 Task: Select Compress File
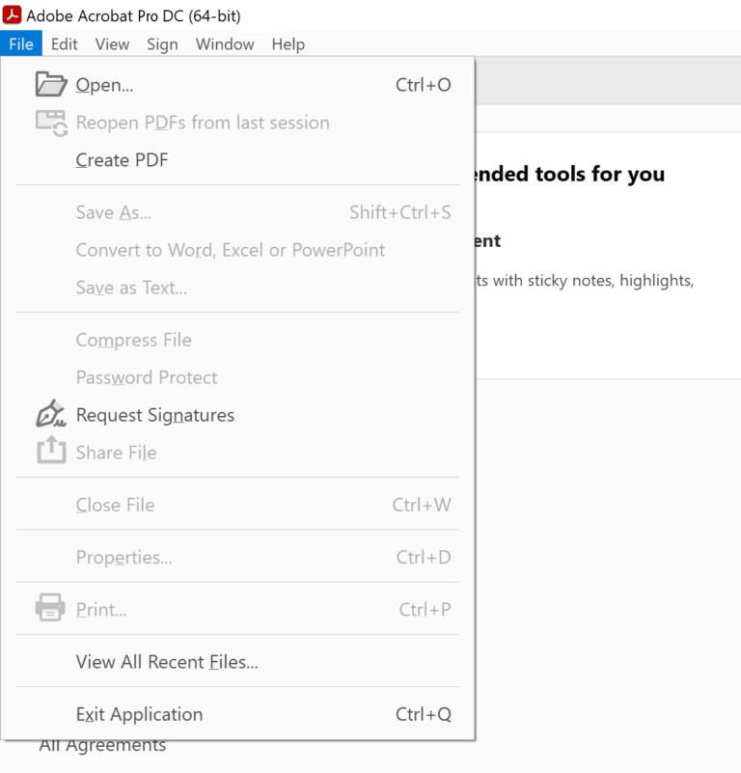coord(133,340)
